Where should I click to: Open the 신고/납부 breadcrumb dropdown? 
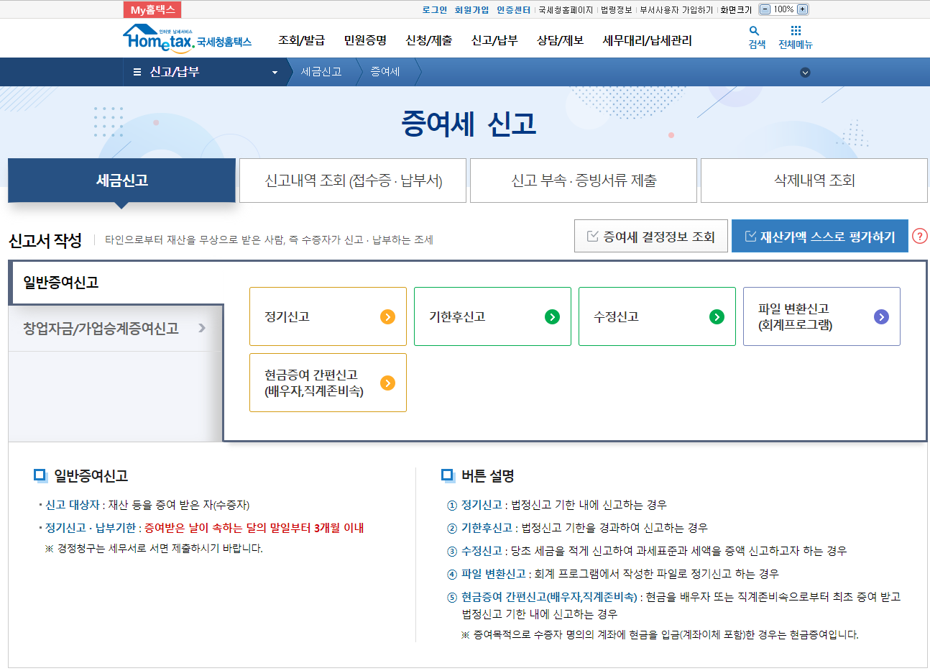point(274,72)
